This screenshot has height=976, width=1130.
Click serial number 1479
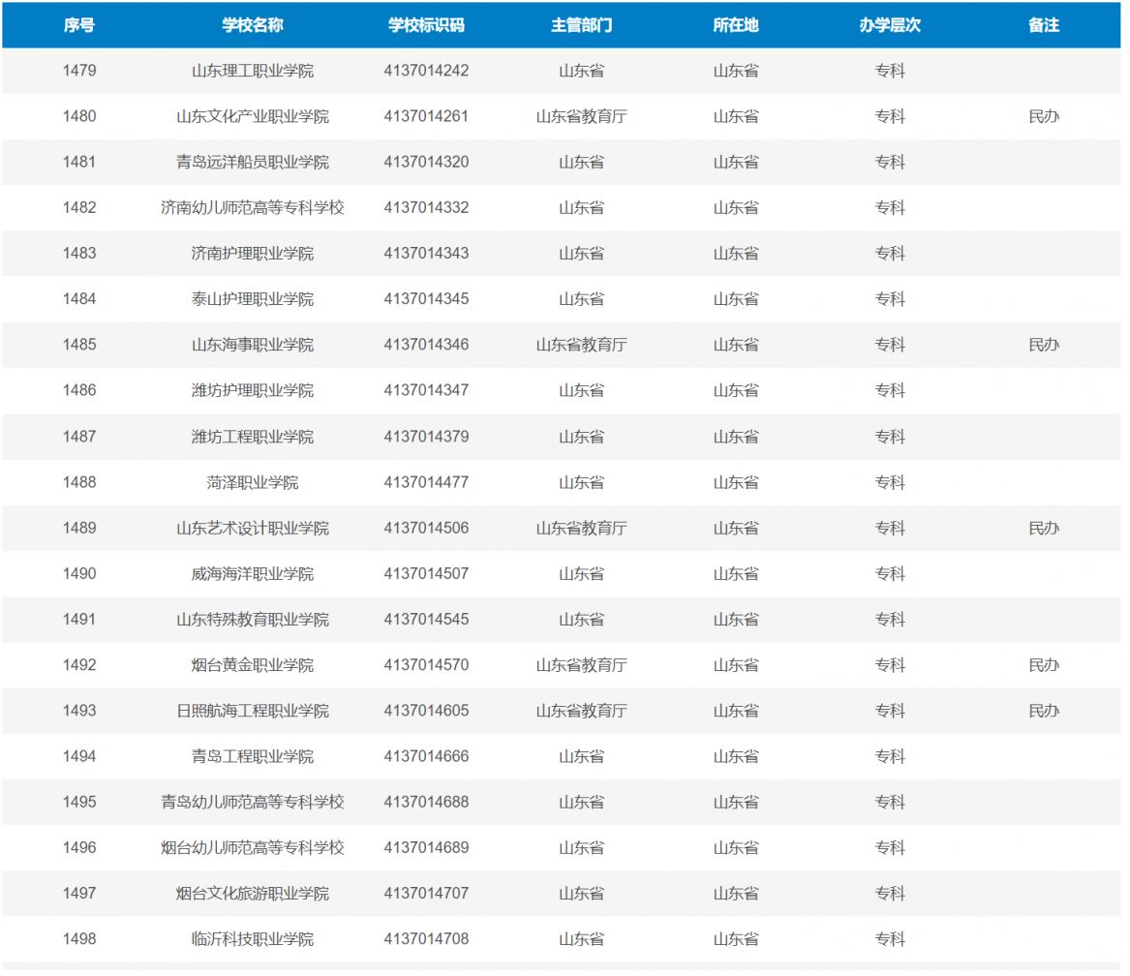[79, 71]
